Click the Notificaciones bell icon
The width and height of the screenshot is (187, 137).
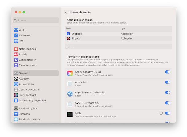click(x=16, y=49)
